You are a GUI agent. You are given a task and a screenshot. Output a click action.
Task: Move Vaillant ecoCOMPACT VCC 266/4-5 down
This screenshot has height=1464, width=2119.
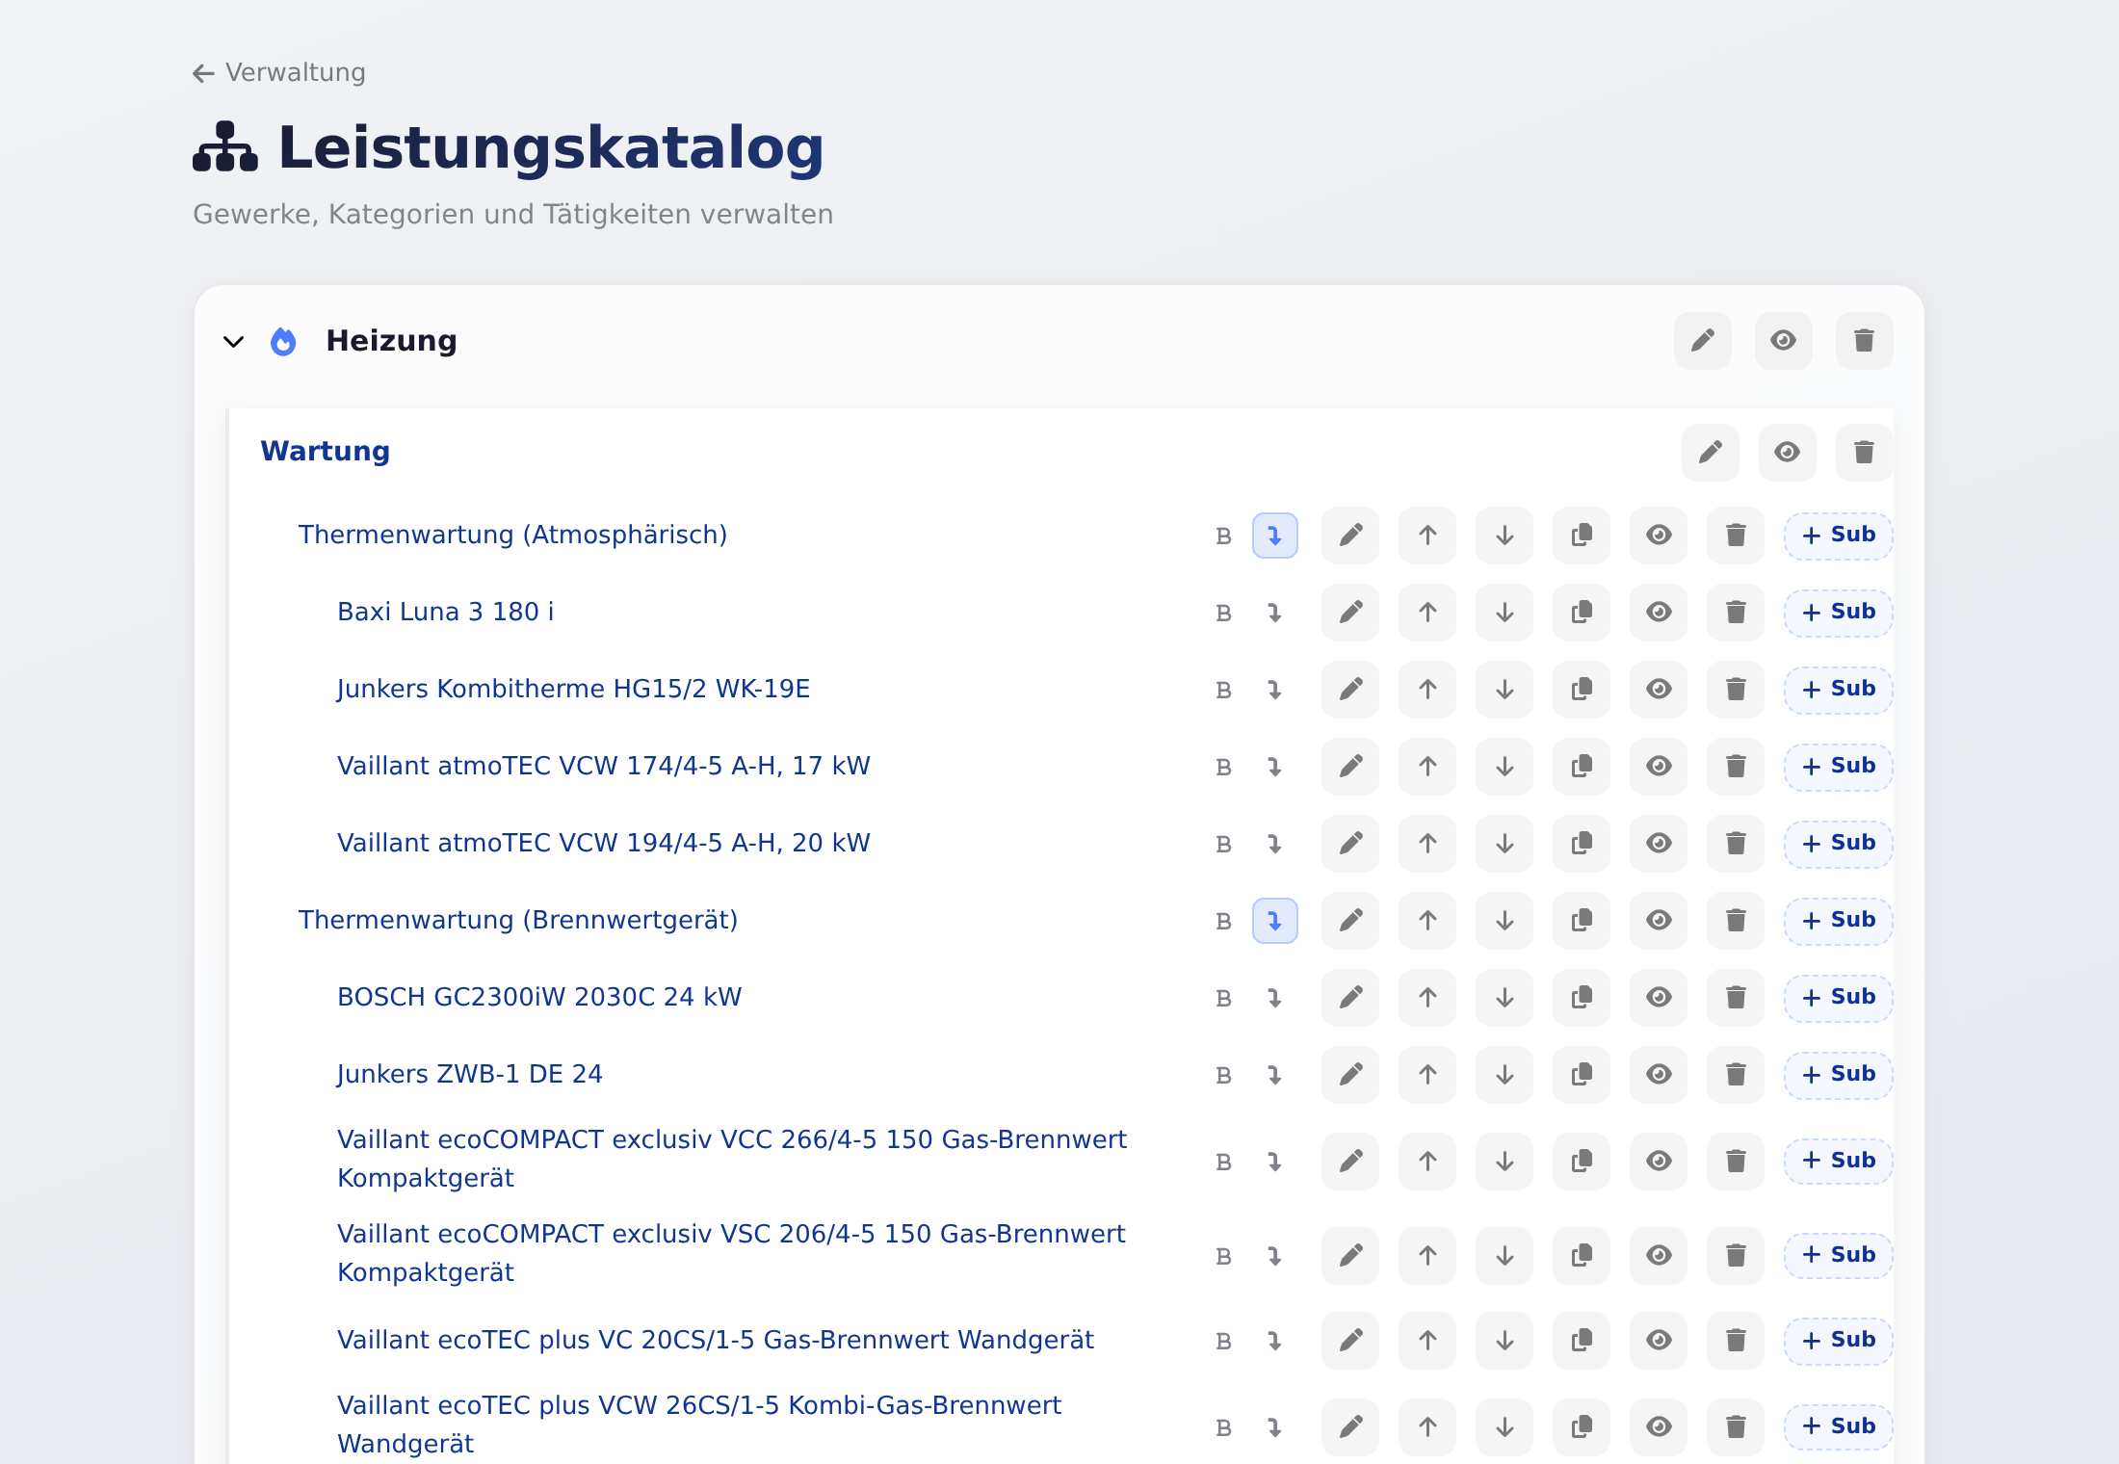tap(1504, 1162)
